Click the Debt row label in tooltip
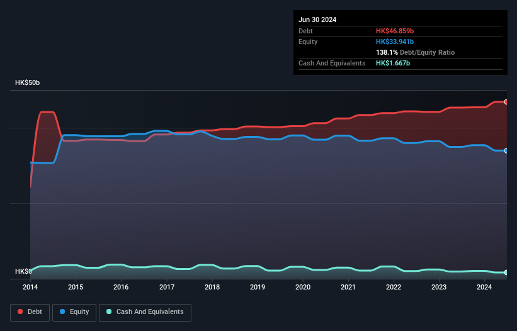Screen dimensions: 517x331 point(305,31)
